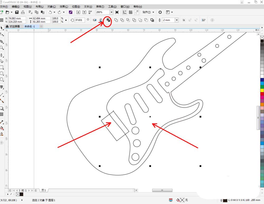Viewport: 264px width, 204px height.
Task: Open outline width .2 mm dropdown
Action: point(177,20)
